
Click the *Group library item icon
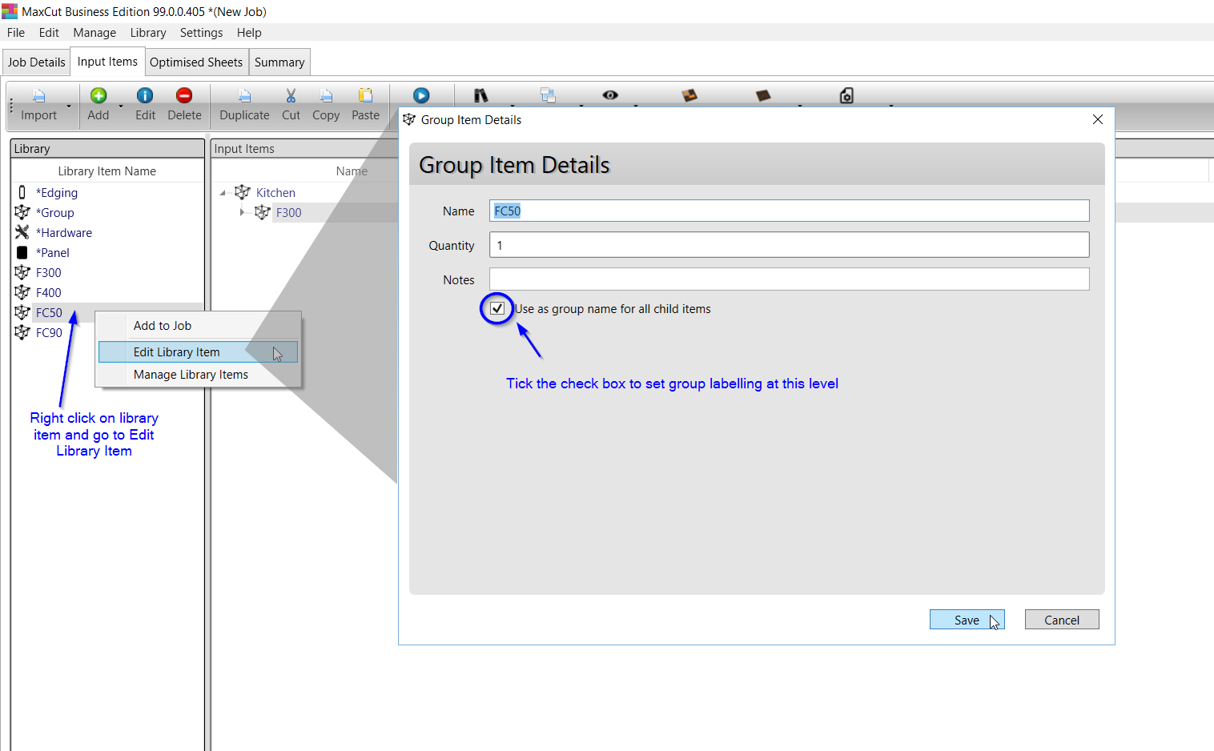pyautogui.click(x=22, y=213)
